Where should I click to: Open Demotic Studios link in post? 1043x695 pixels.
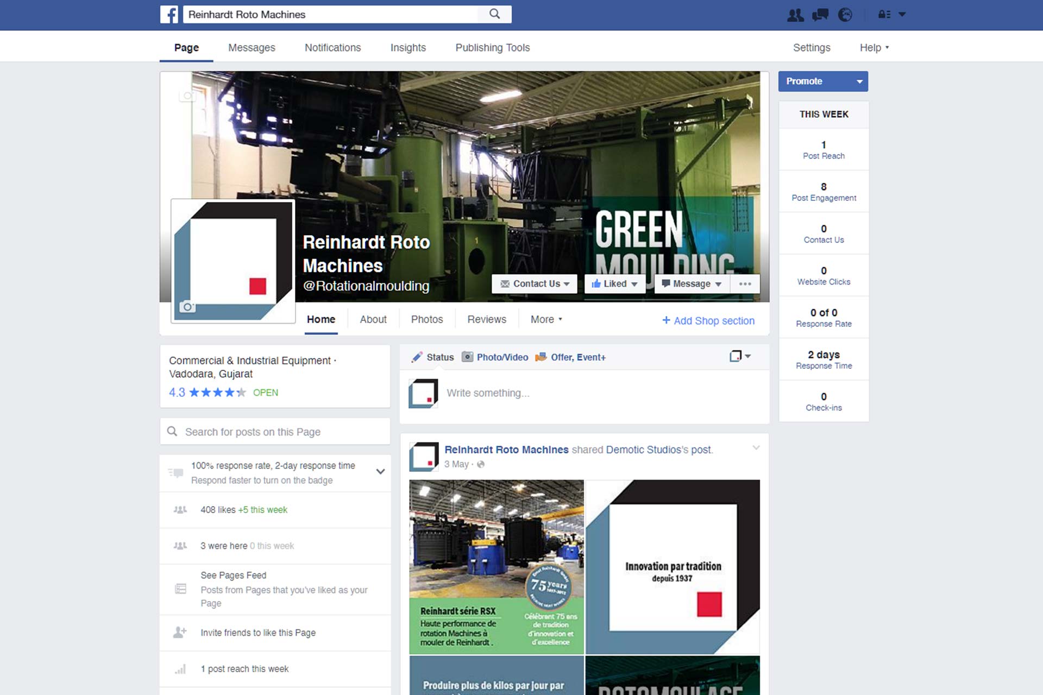click(643, 450)
